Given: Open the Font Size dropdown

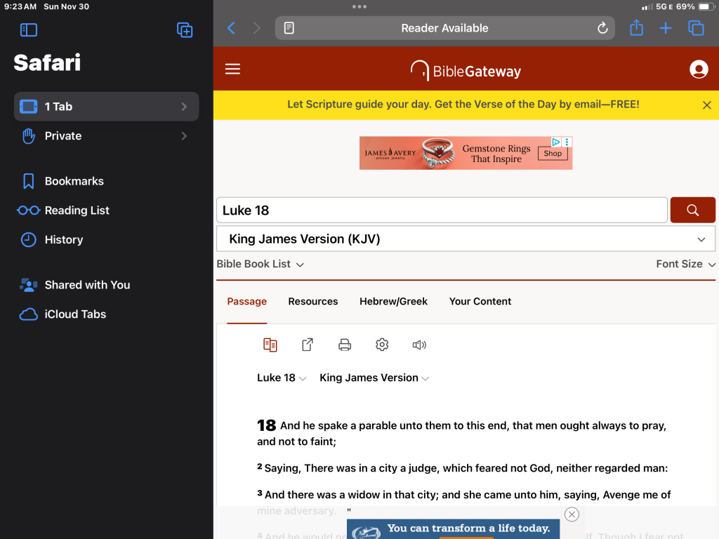Looking at the screenshot, I should point(685,265).
